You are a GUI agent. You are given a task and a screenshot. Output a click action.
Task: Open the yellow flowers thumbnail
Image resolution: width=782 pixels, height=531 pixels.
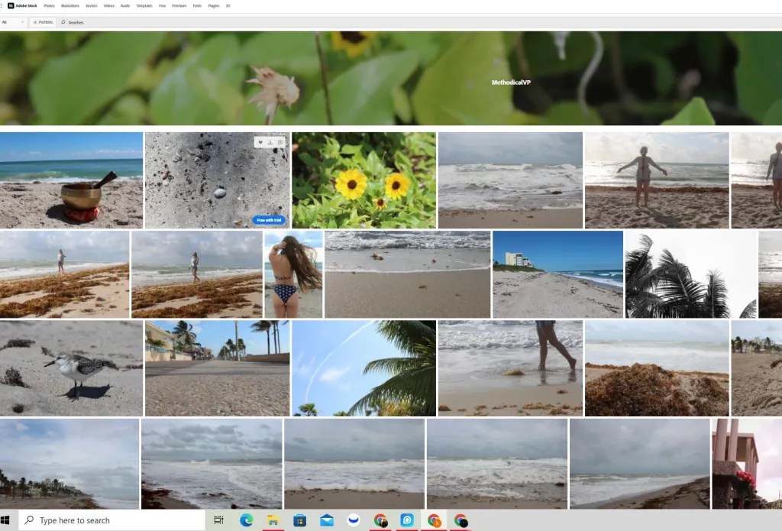pyautogui.click(x=364, y=180)
